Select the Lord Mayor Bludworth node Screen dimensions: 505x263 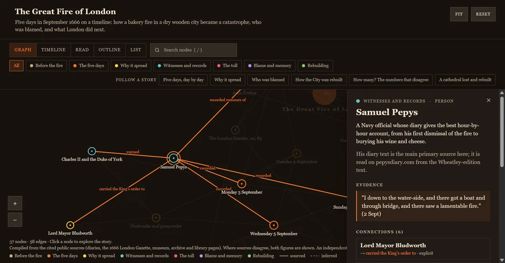(70, 225)
